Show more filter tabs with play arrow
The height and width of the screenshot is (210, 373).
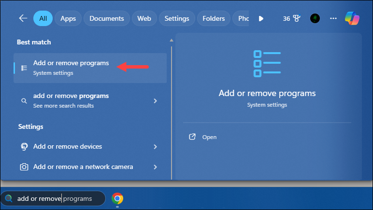tap(261, 18)
